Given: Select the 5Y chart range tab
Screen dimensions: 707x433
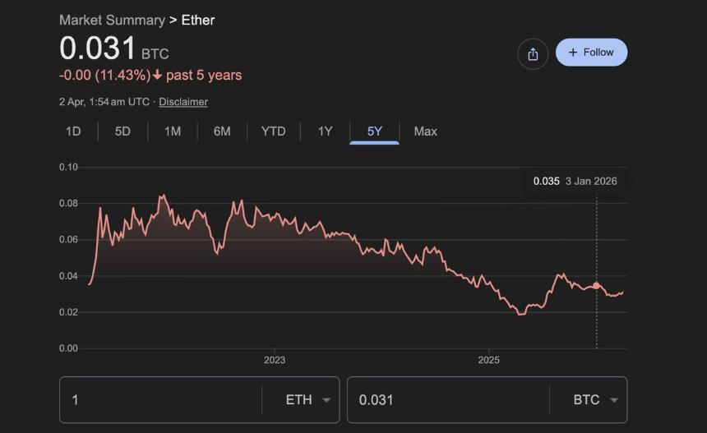Looking at the screenshot, I should click(375, 131).
